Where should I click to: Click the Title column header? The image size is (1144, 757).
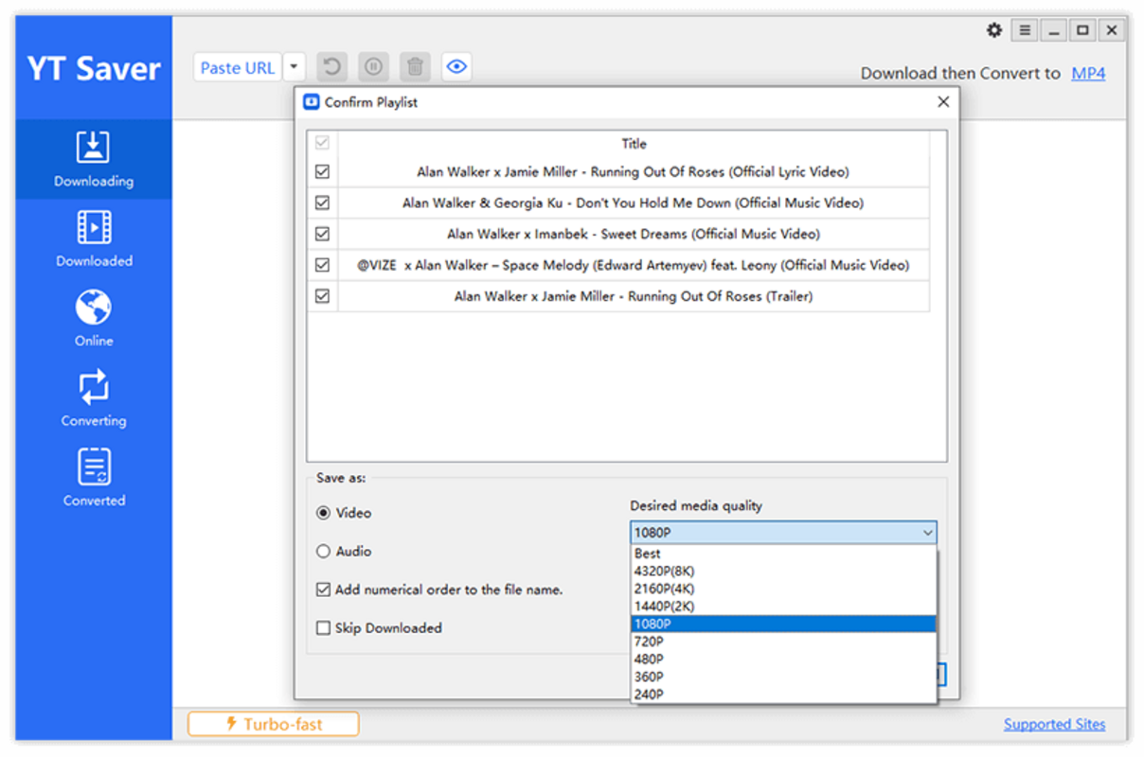pos(634,144)
